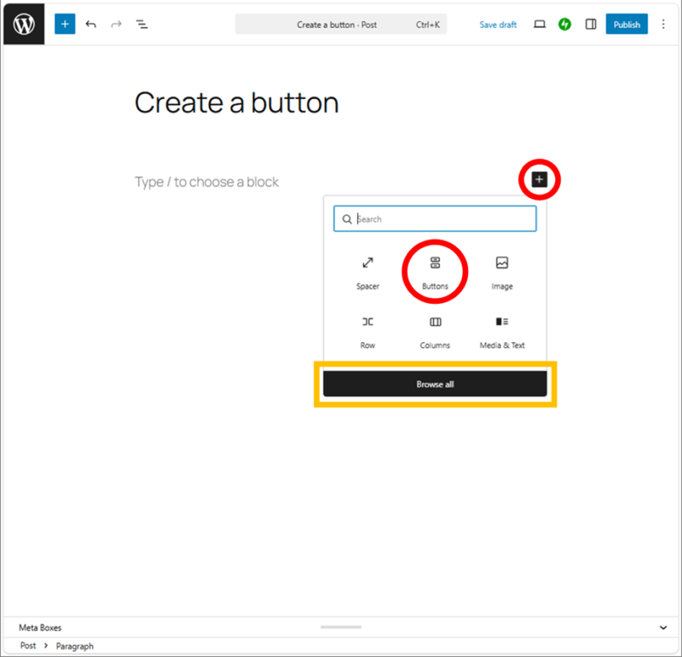682x657 pixels.
Task: Insert the Spacer block
Action: coord(367,273)
